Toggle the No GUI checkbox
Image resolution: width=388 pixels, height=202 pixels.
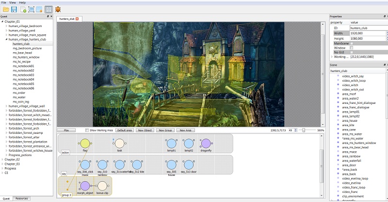tap(351, 52)
